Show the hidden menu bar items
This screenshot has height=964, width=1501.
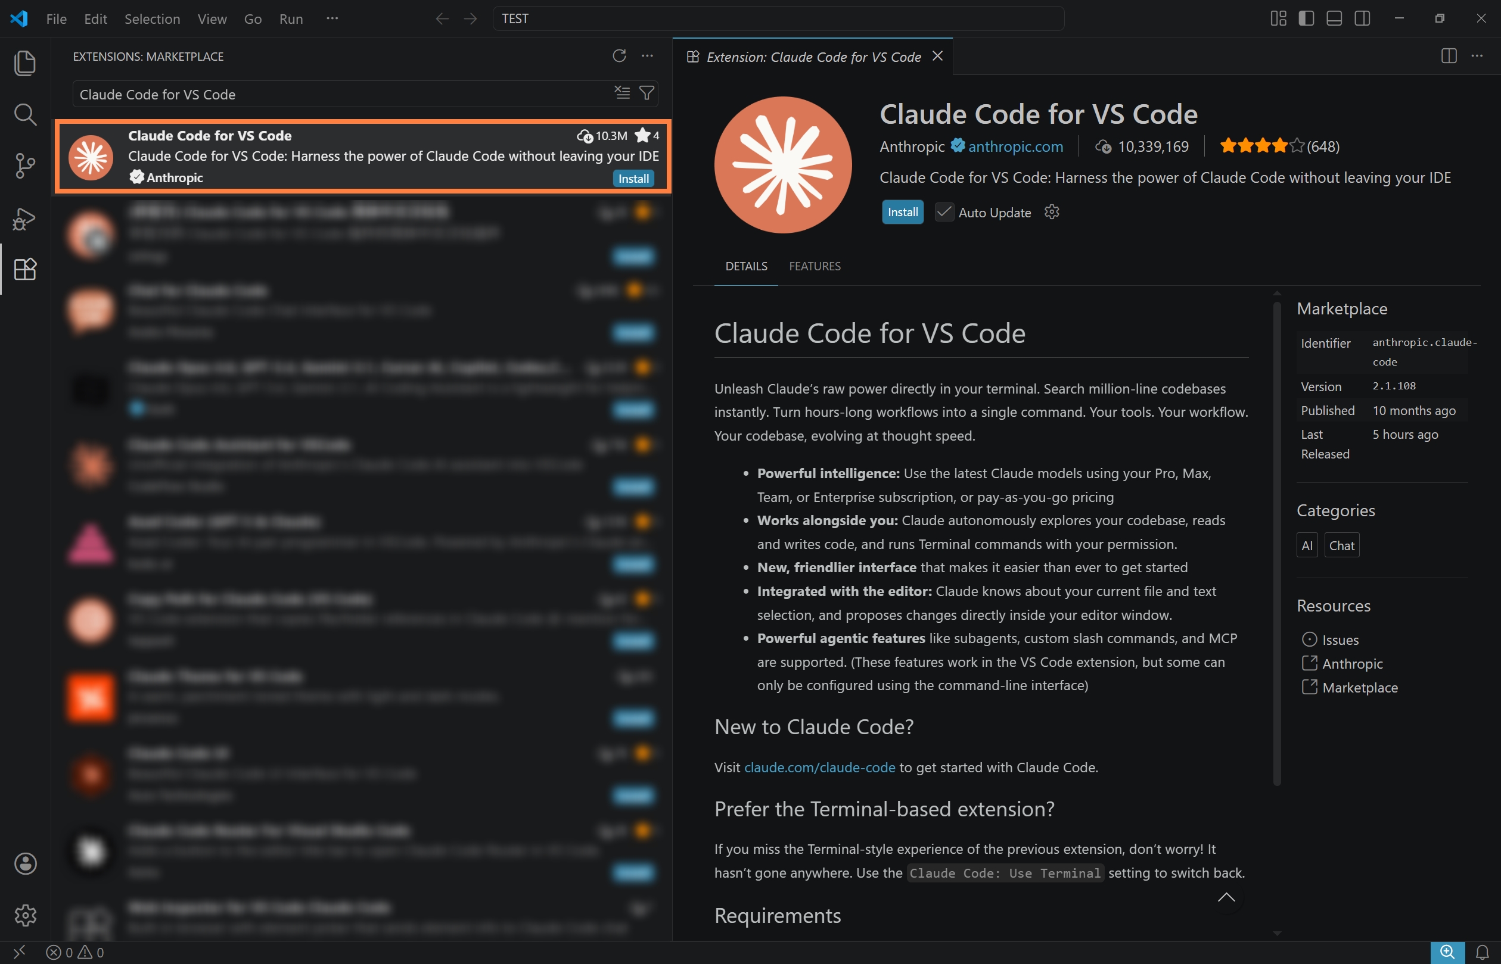pyautogui.click(x=332, y=19)
